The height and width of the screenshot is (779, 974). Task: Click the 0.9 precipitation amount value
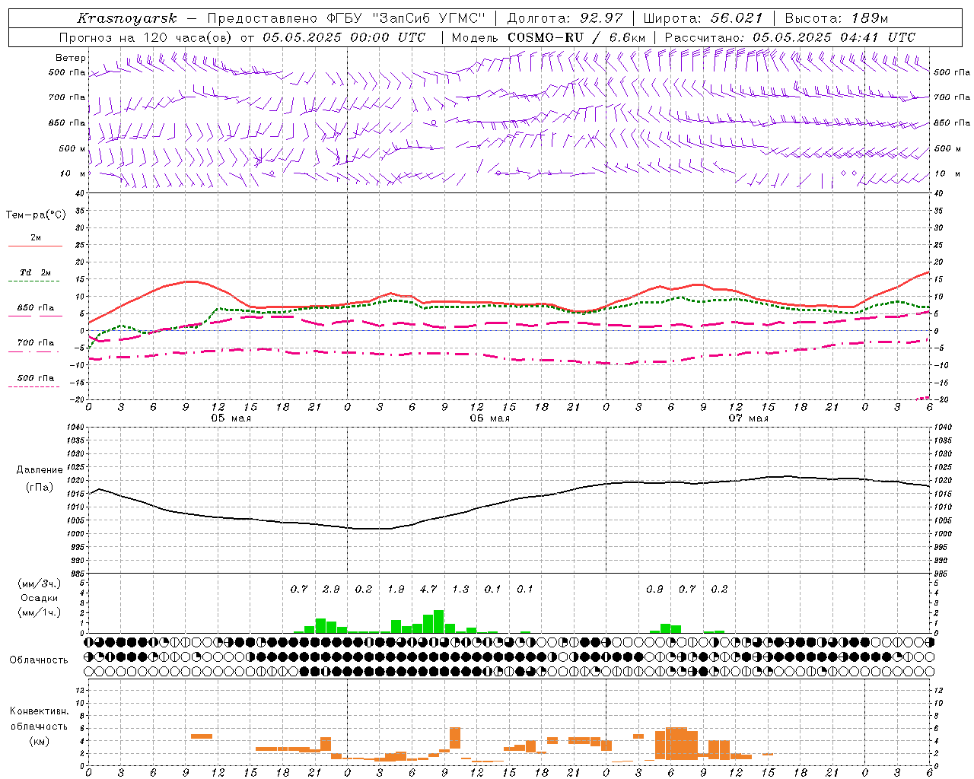pyautogui.click(x=654, y=589)
